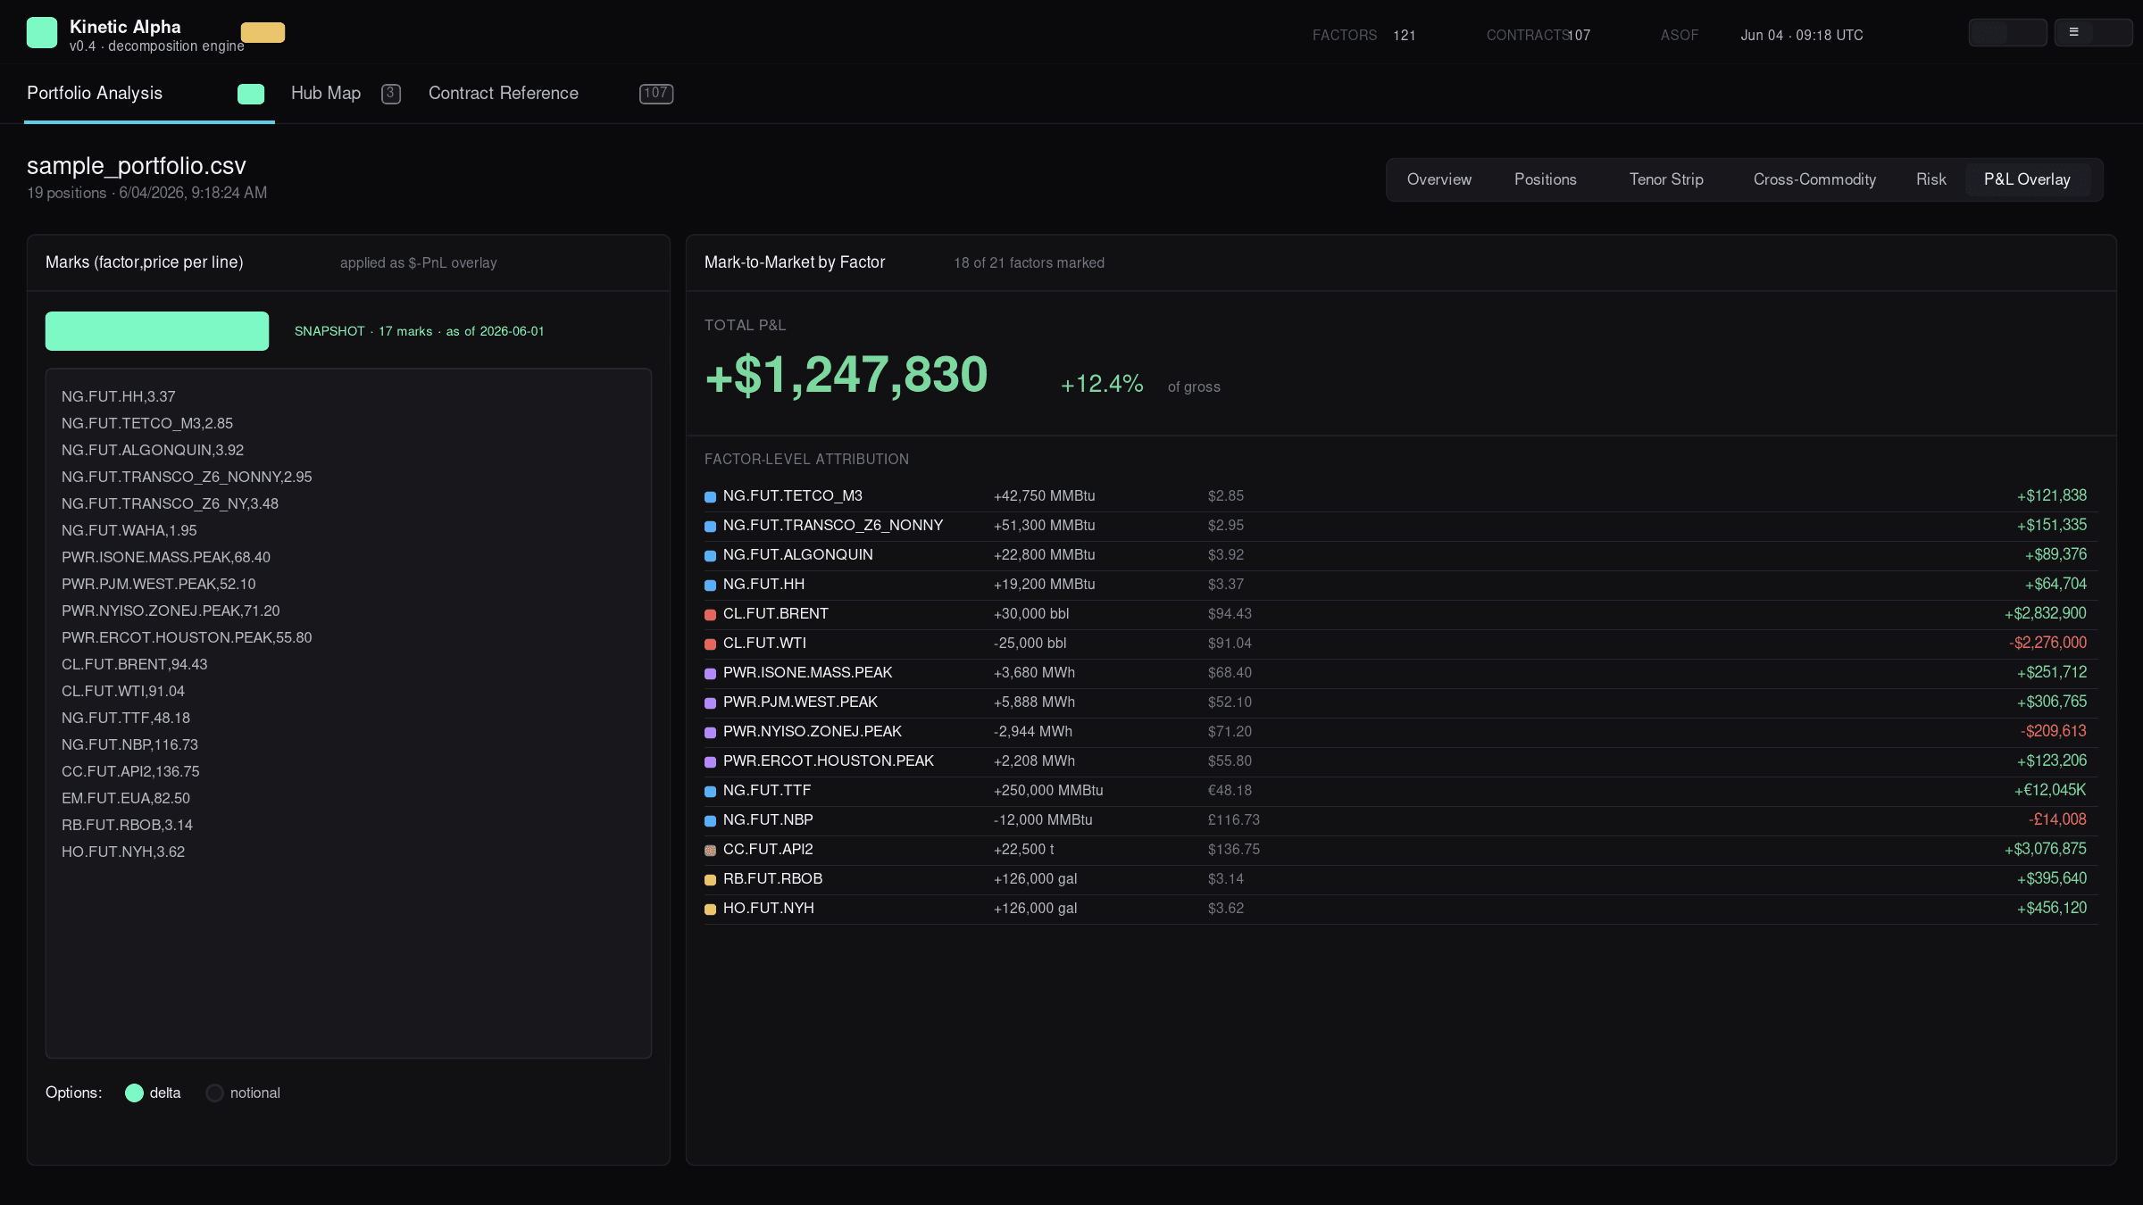Click the $94.43 price cell
The height and width of the screenshot is (1205, 2143).
[1230, 614]
